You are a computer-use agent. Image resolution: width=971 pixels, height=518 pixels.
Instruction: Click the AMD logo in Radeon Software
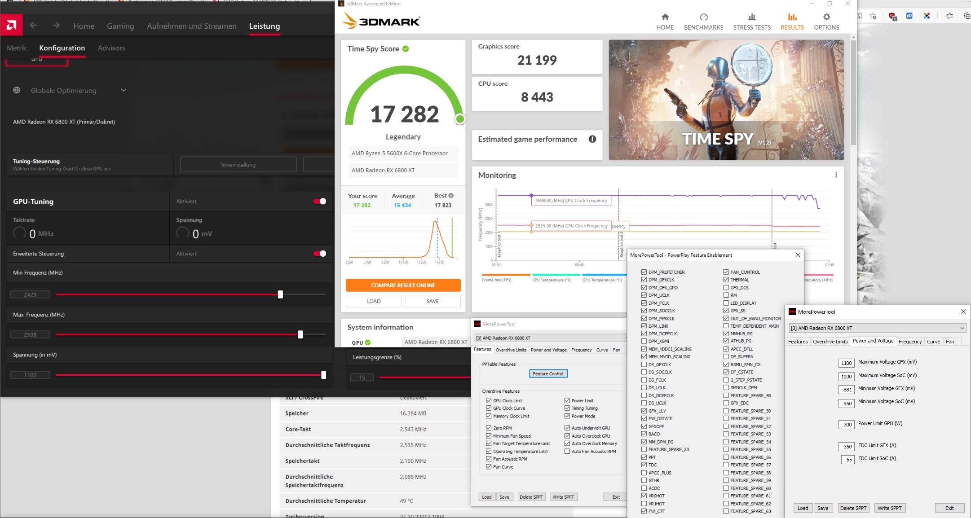tap(11, 26)
